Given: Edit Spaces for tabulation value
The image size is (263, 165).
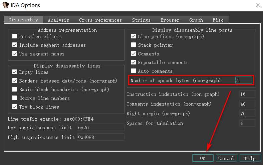Looking at the screenshot, I should pos(247,123).
